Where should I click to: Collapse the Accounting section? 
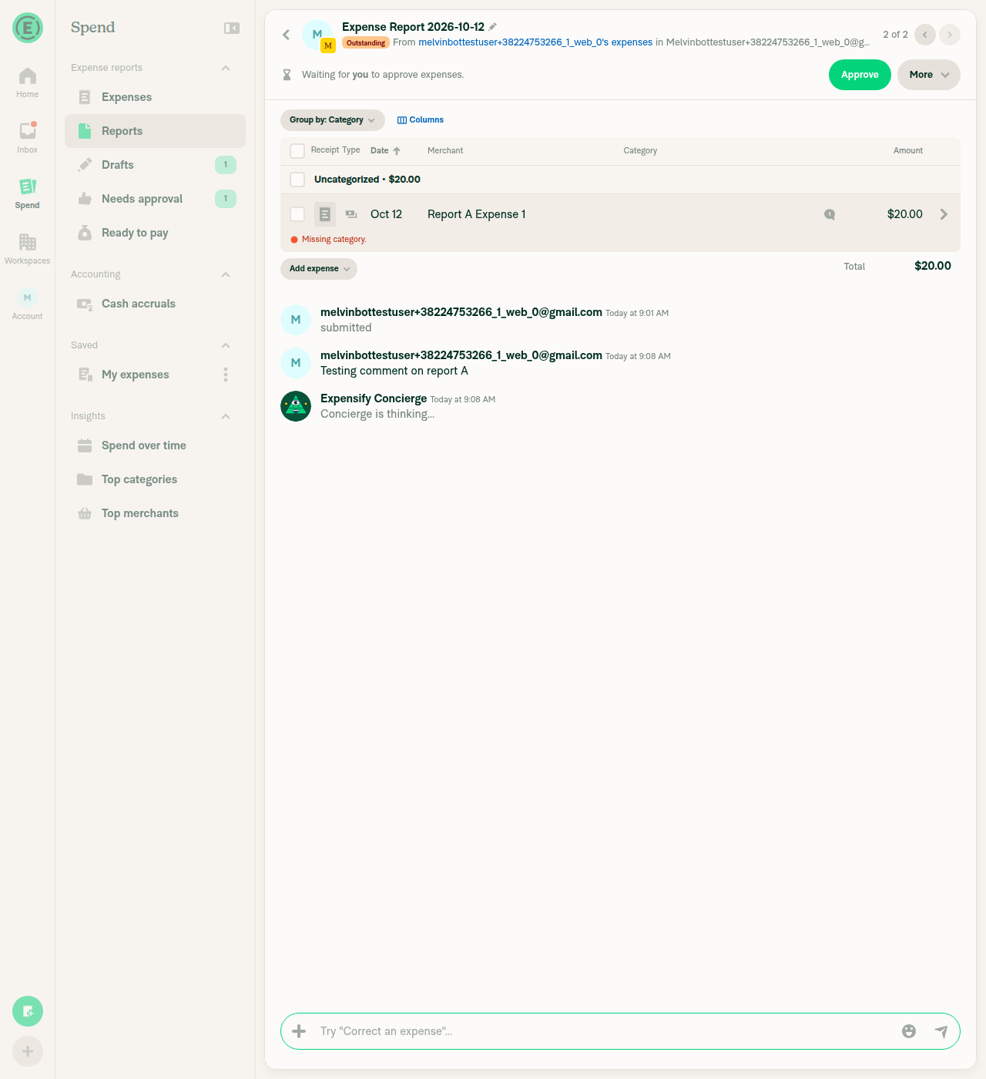226,274
